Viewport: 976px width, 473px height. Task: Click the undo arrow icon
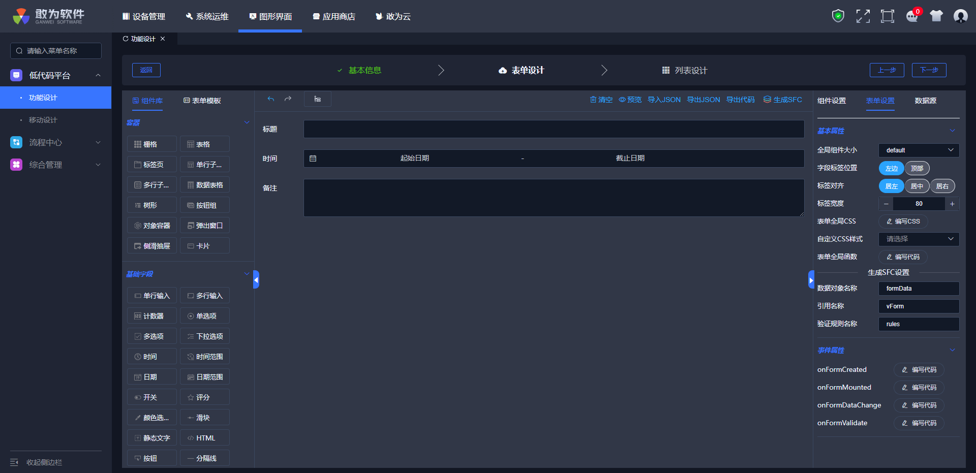(x=271, y=99)
